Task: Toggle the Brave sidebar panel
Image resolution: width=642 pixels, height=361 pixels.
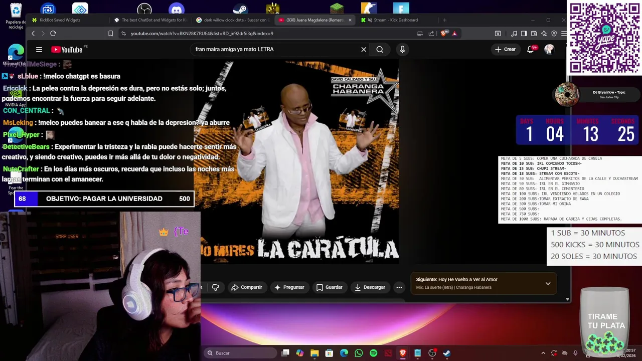Action: point(524,34)
